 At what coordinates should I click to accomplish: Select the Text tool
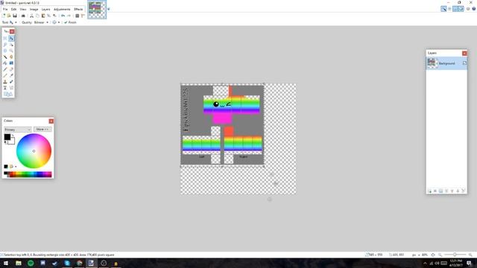coord(5,88)
